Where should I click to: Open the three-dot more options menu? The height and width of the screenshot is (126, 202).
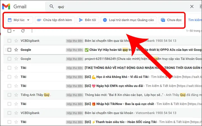[x=32, y=31]
